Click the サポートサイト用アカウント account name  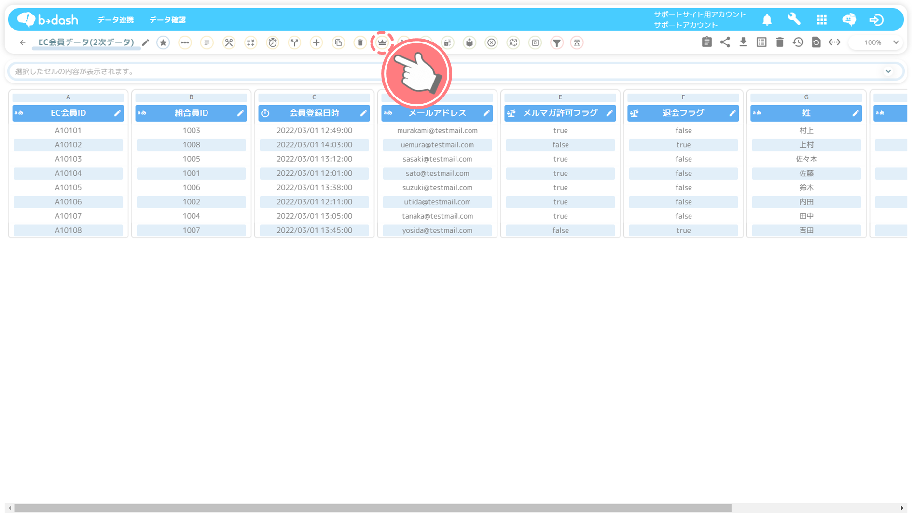coord(700,14)
